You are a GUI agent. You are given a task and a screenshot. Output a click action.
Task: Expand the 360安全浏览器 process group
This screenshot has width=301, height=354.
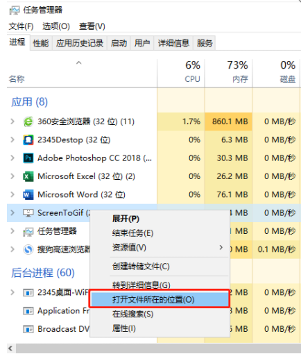pos(12,121)
